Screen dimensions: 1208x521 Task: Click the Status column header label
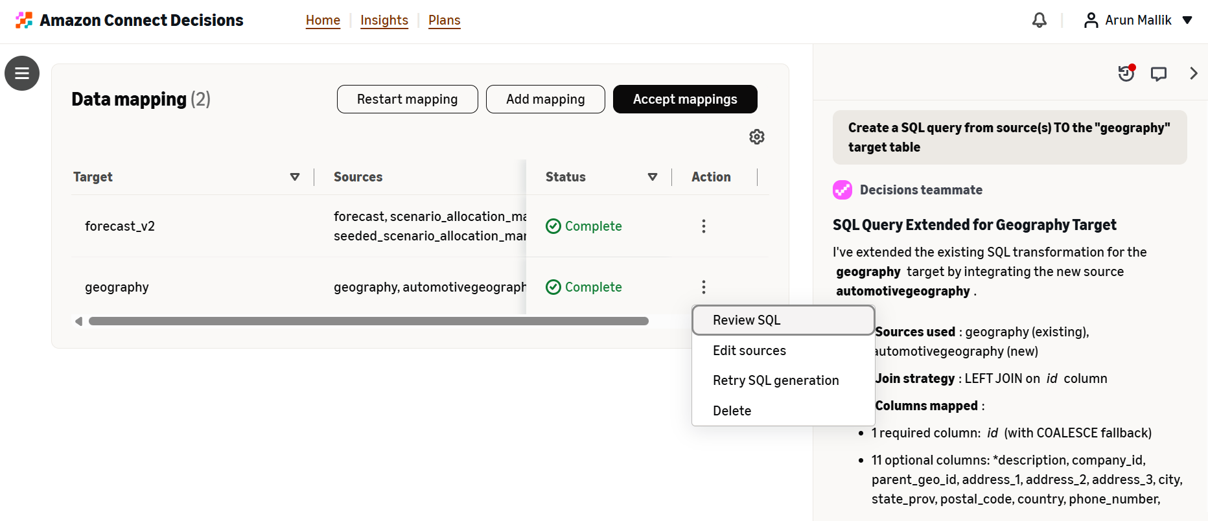(x=566, y=177)
